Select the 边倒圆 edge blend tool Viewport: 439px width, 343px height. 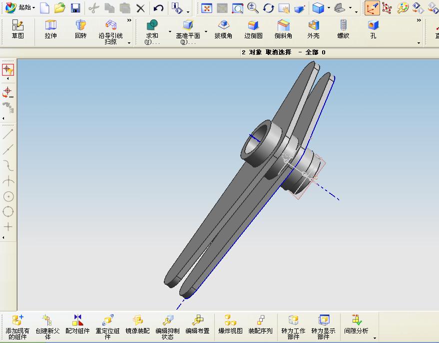tap(253, 29)
